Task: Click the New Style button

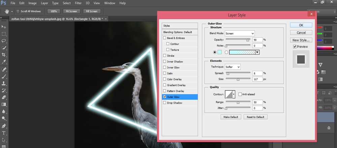Action: pyautogui.click(x=301, y=40)
